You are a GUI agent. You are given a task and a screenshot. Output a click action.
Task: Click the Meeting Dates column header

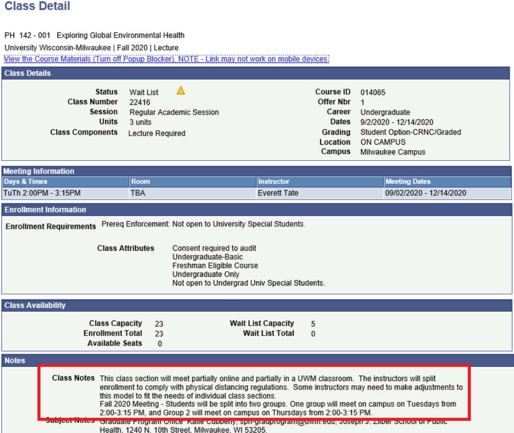(x=408, y=181)
